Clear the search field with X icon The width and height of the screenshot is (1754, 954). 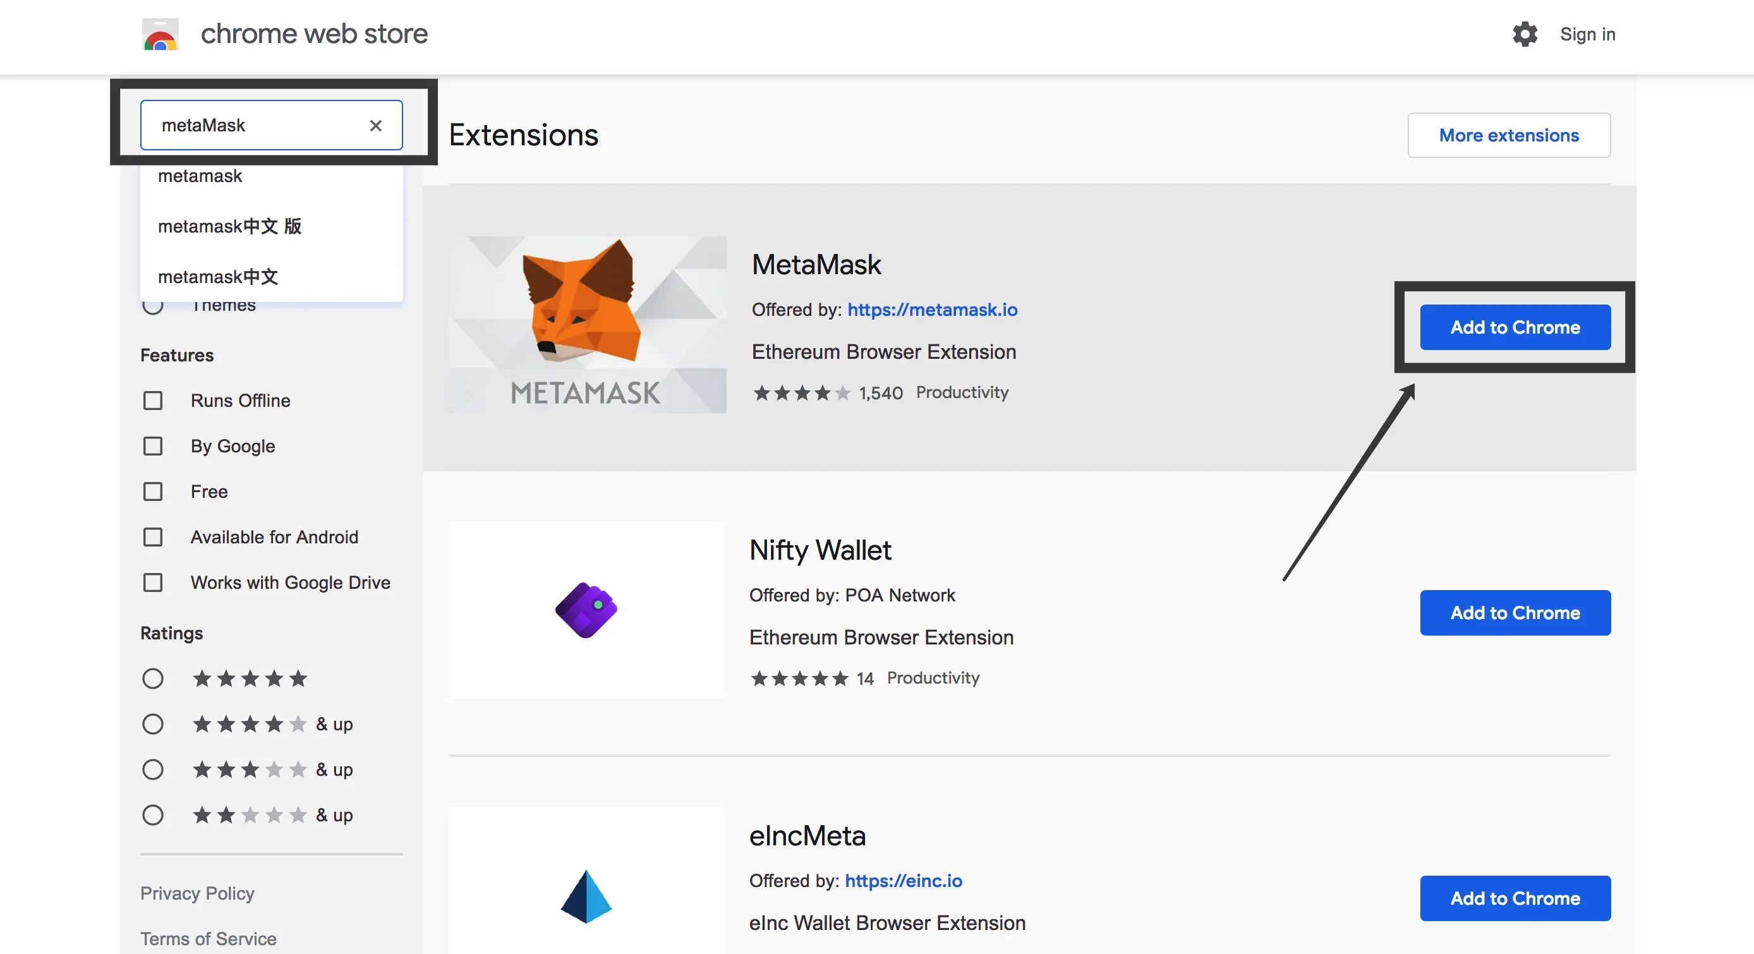click(x=375, y=125)
